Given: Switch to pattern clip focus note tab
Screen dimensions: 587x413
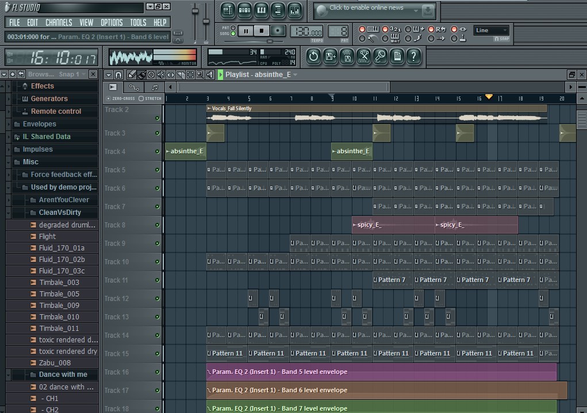Looking at the screenshot, I should [x=155, y=87].
